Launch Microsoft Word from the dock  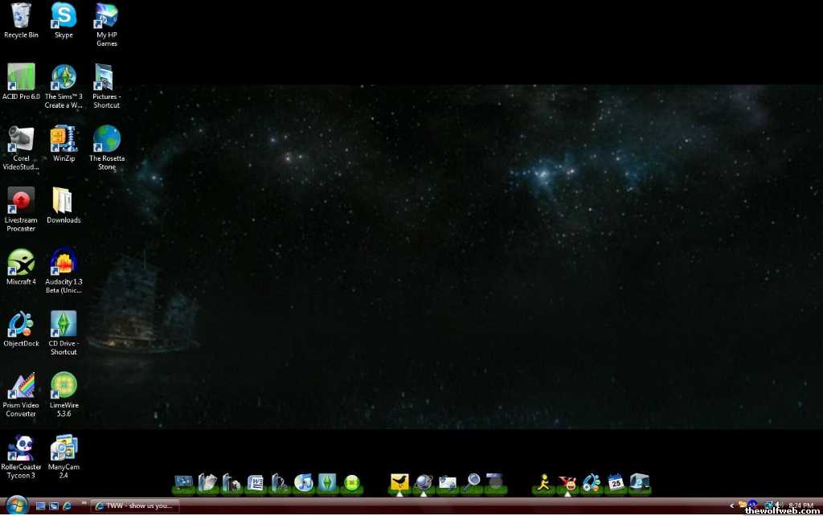(256, 482)
